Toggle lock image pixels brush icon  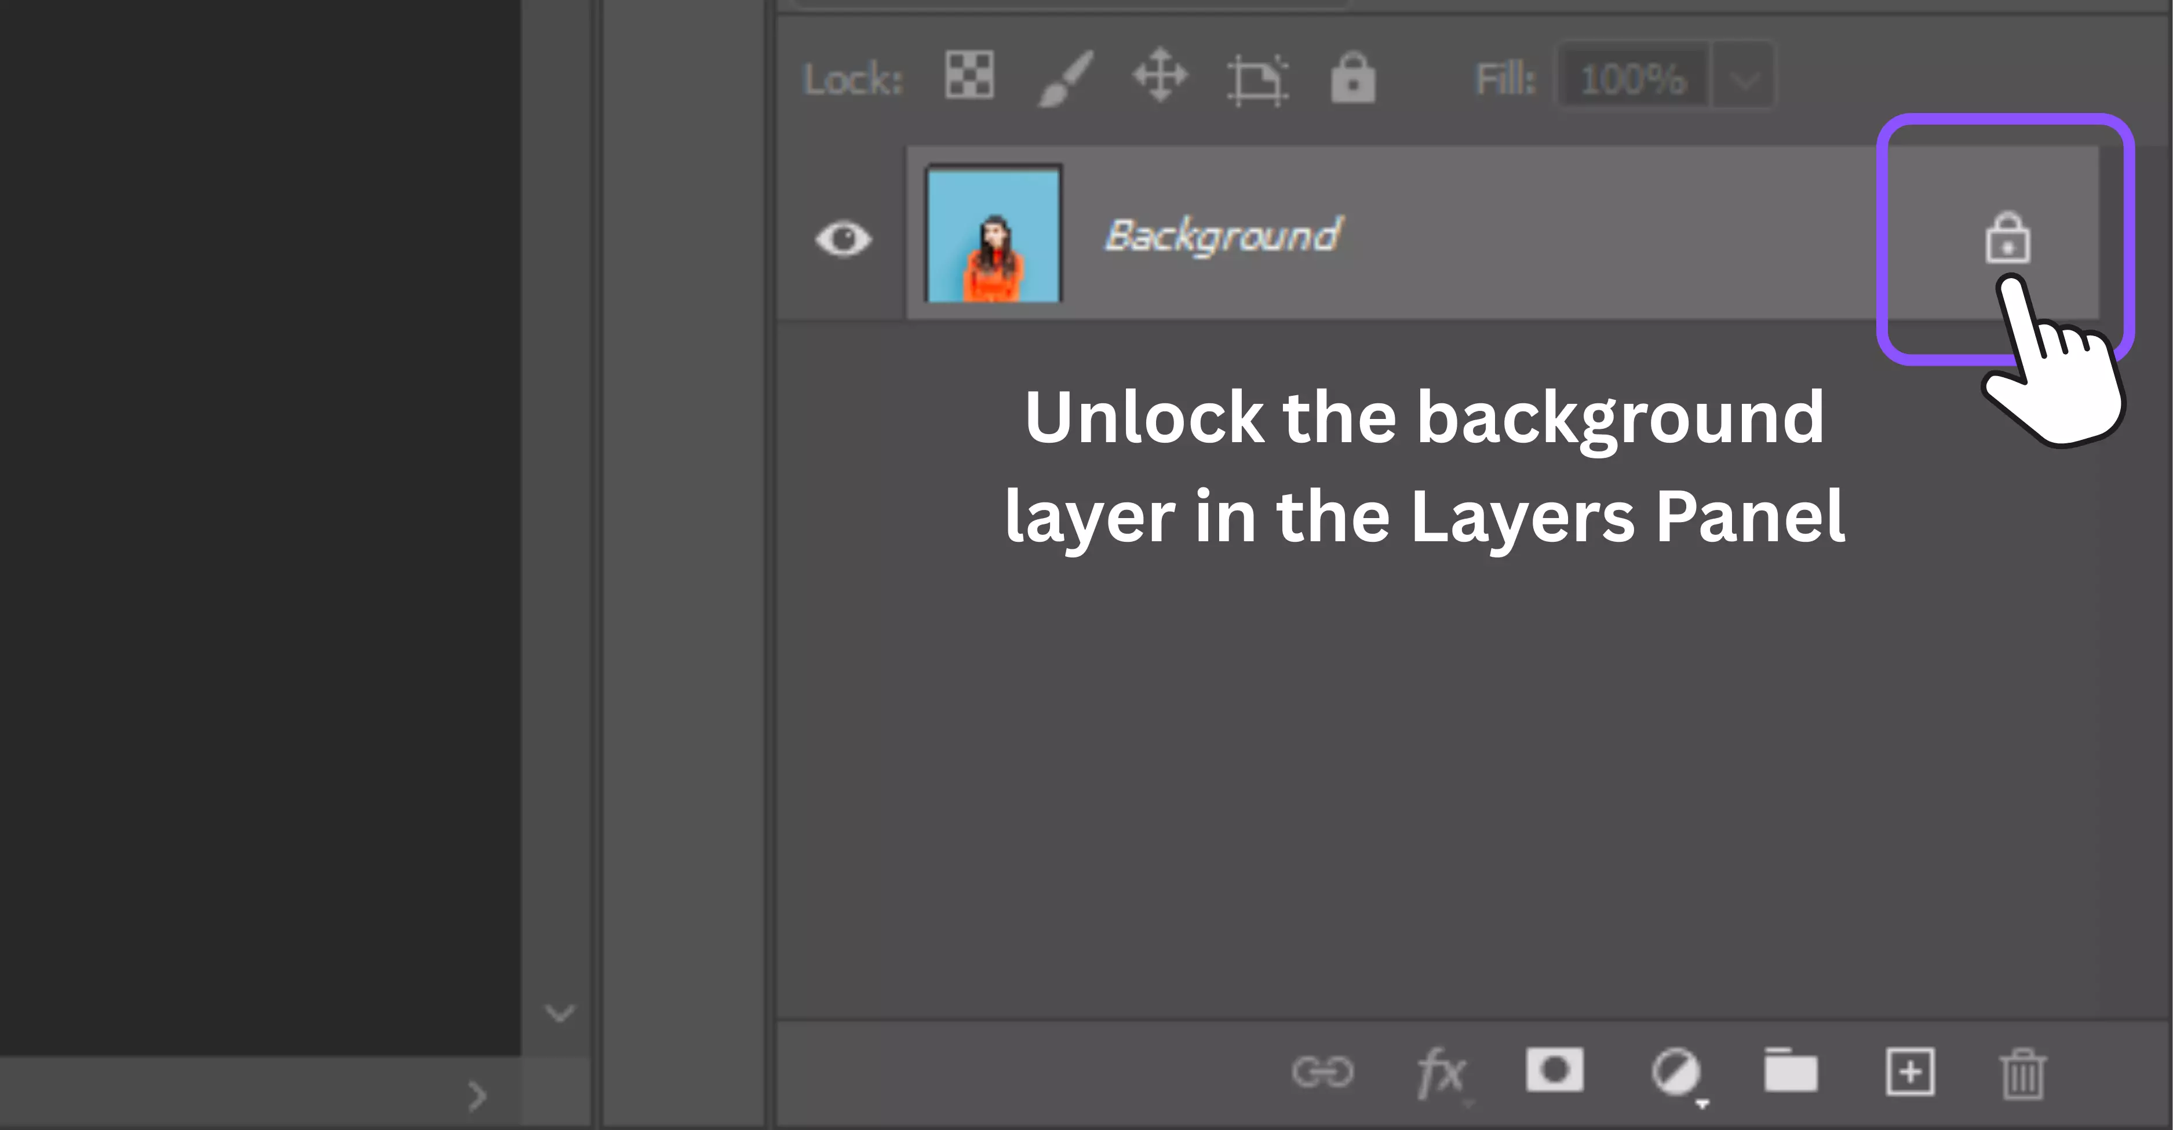tap(1066, 78)
